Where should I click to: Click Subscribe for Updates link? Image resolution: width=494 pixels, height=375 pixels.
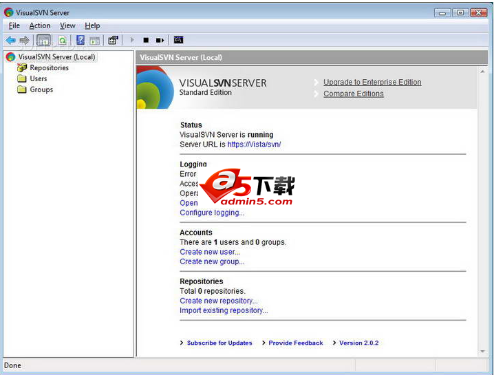219,343
